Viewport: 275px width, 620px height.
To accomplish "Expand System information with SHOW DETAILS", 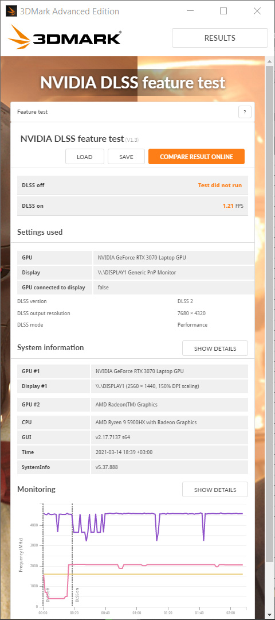I will pyautogui.click(x=215, y=348).
